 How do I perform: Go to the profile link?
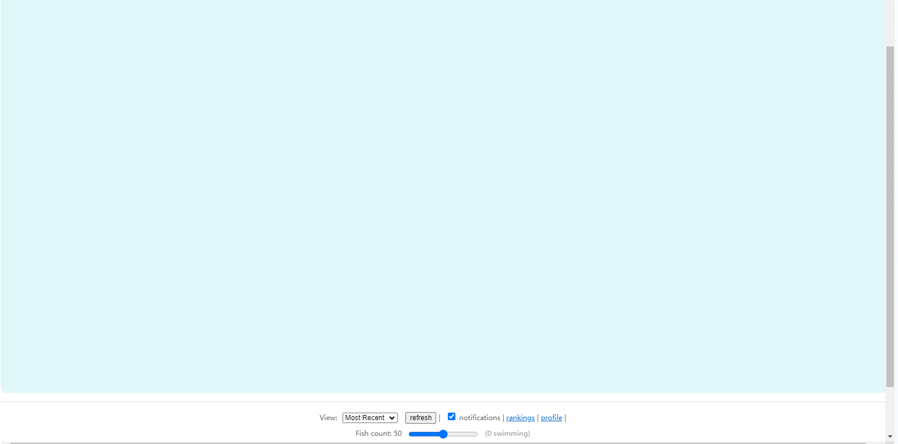click(x=551, y=418)
